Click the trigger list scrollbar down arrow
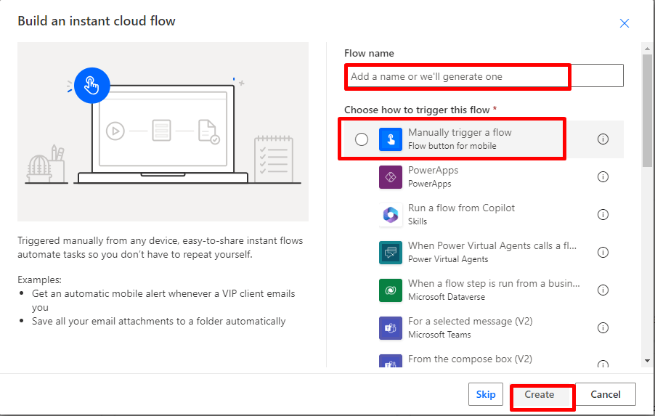 tap(647, 361)
